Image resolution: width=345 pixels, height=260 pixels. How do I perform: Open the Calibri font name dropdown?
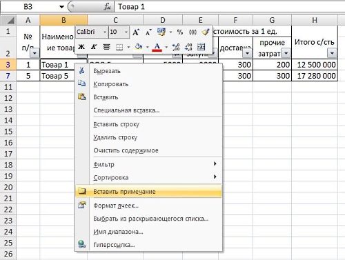[x=105, y=32]
